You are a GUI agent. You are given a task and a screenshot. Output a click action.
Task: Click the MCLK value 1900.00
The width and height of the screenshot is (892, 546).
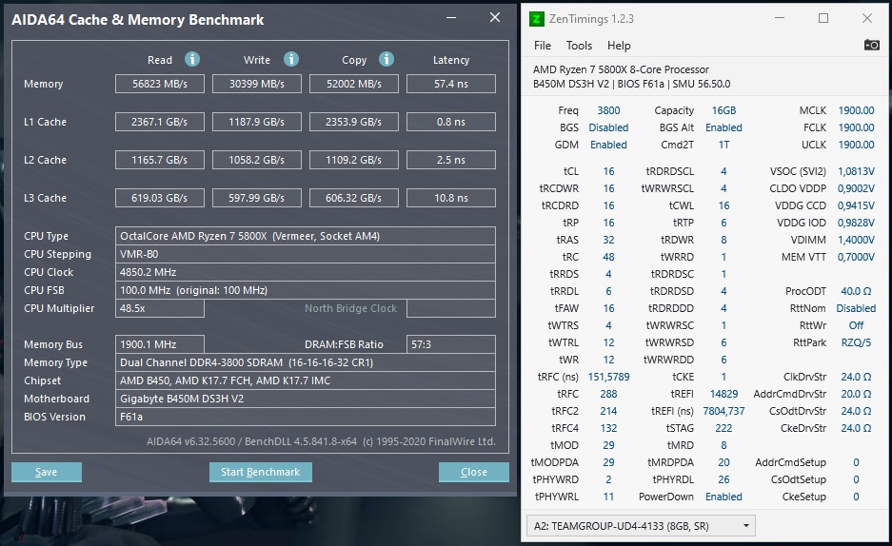click(856, 110)
